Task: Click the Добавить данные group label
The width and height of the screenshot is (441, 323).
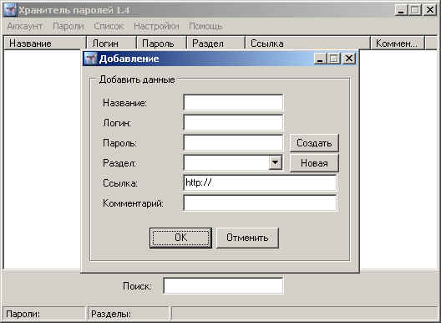Action: click(x=137, y=79)
